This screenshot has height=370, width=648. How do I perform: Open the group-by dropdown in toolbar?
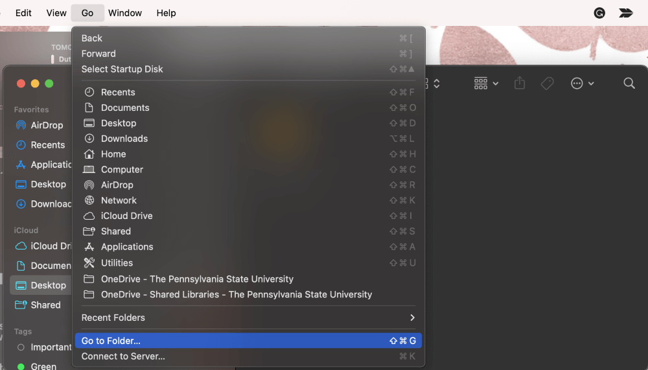point(485,84)
